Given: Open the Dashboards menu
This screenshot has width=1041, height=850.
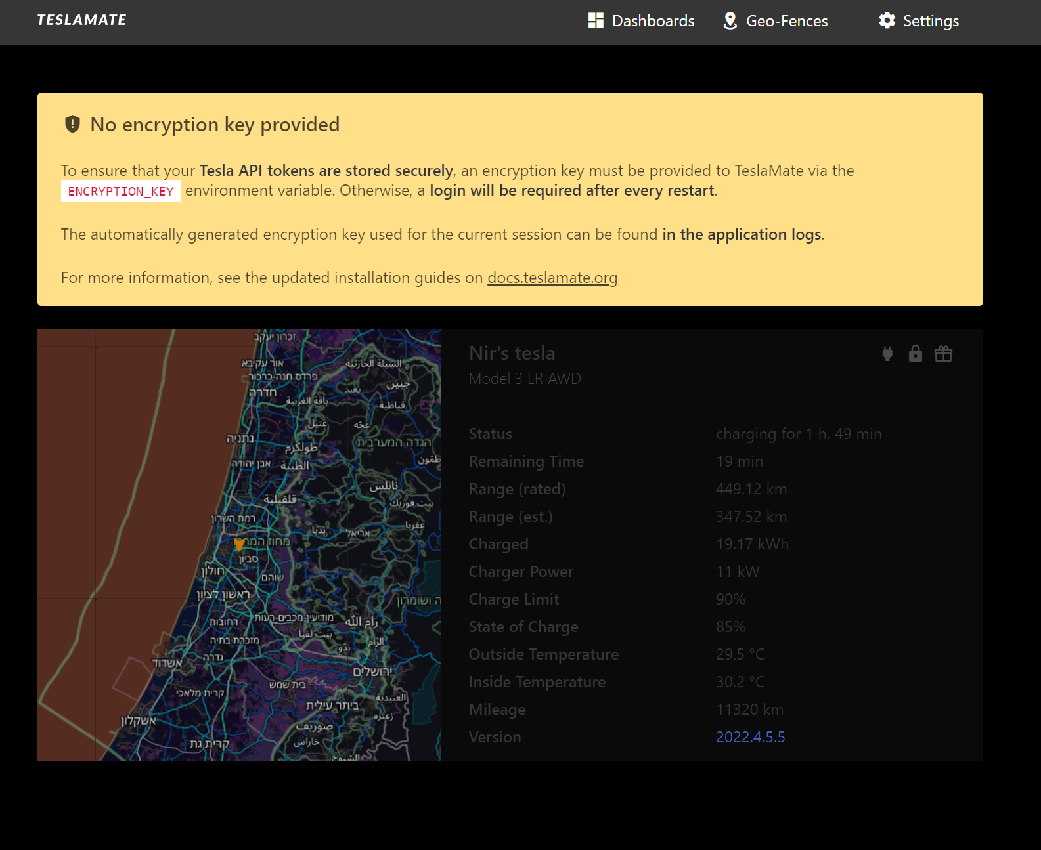Looking at the screenshot, I should click(641, 21).
